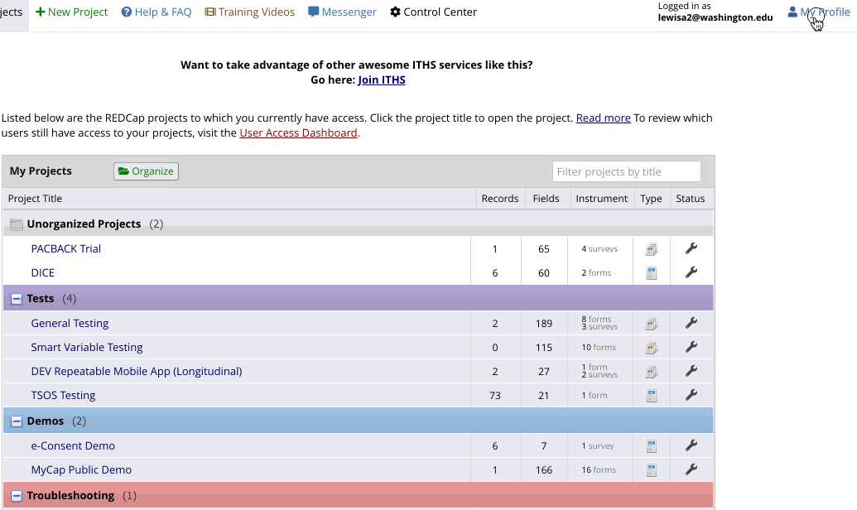Open the e-Consent Demo project
This screenshot has height=510, width=857.
click(73, 445)
